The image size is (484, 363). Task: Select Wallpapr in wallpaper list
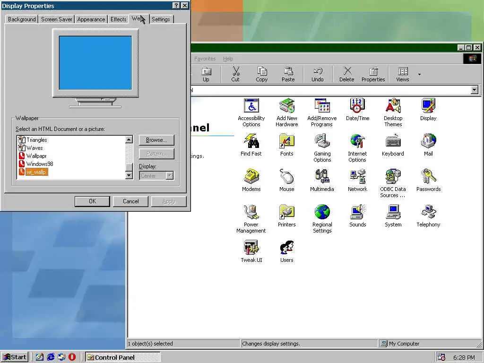(36, 156)
